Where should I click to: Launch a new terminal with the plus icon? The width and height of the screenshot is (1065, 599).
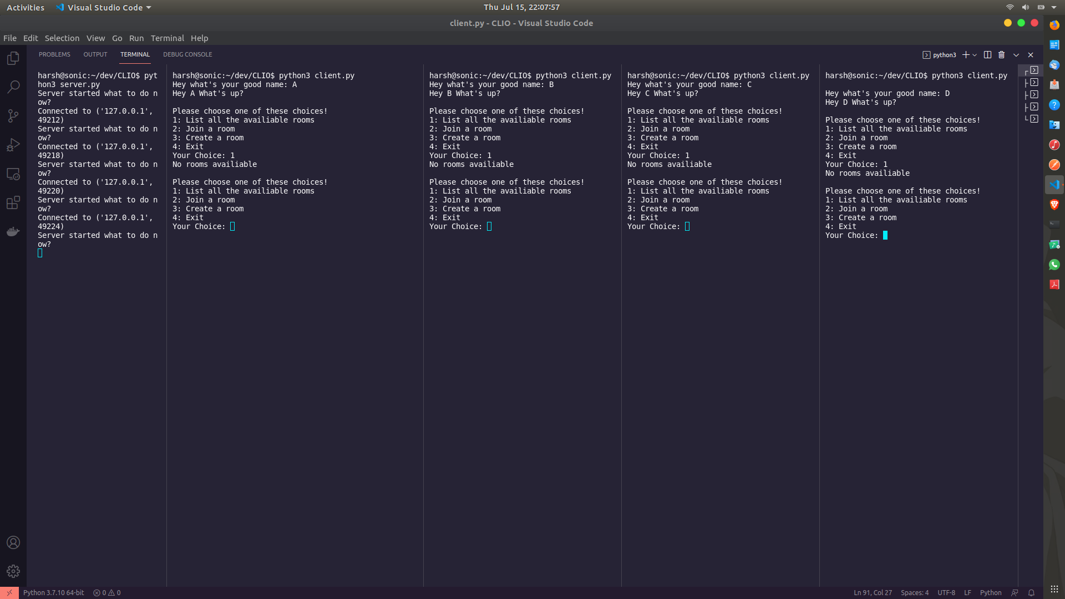point(966,54)
